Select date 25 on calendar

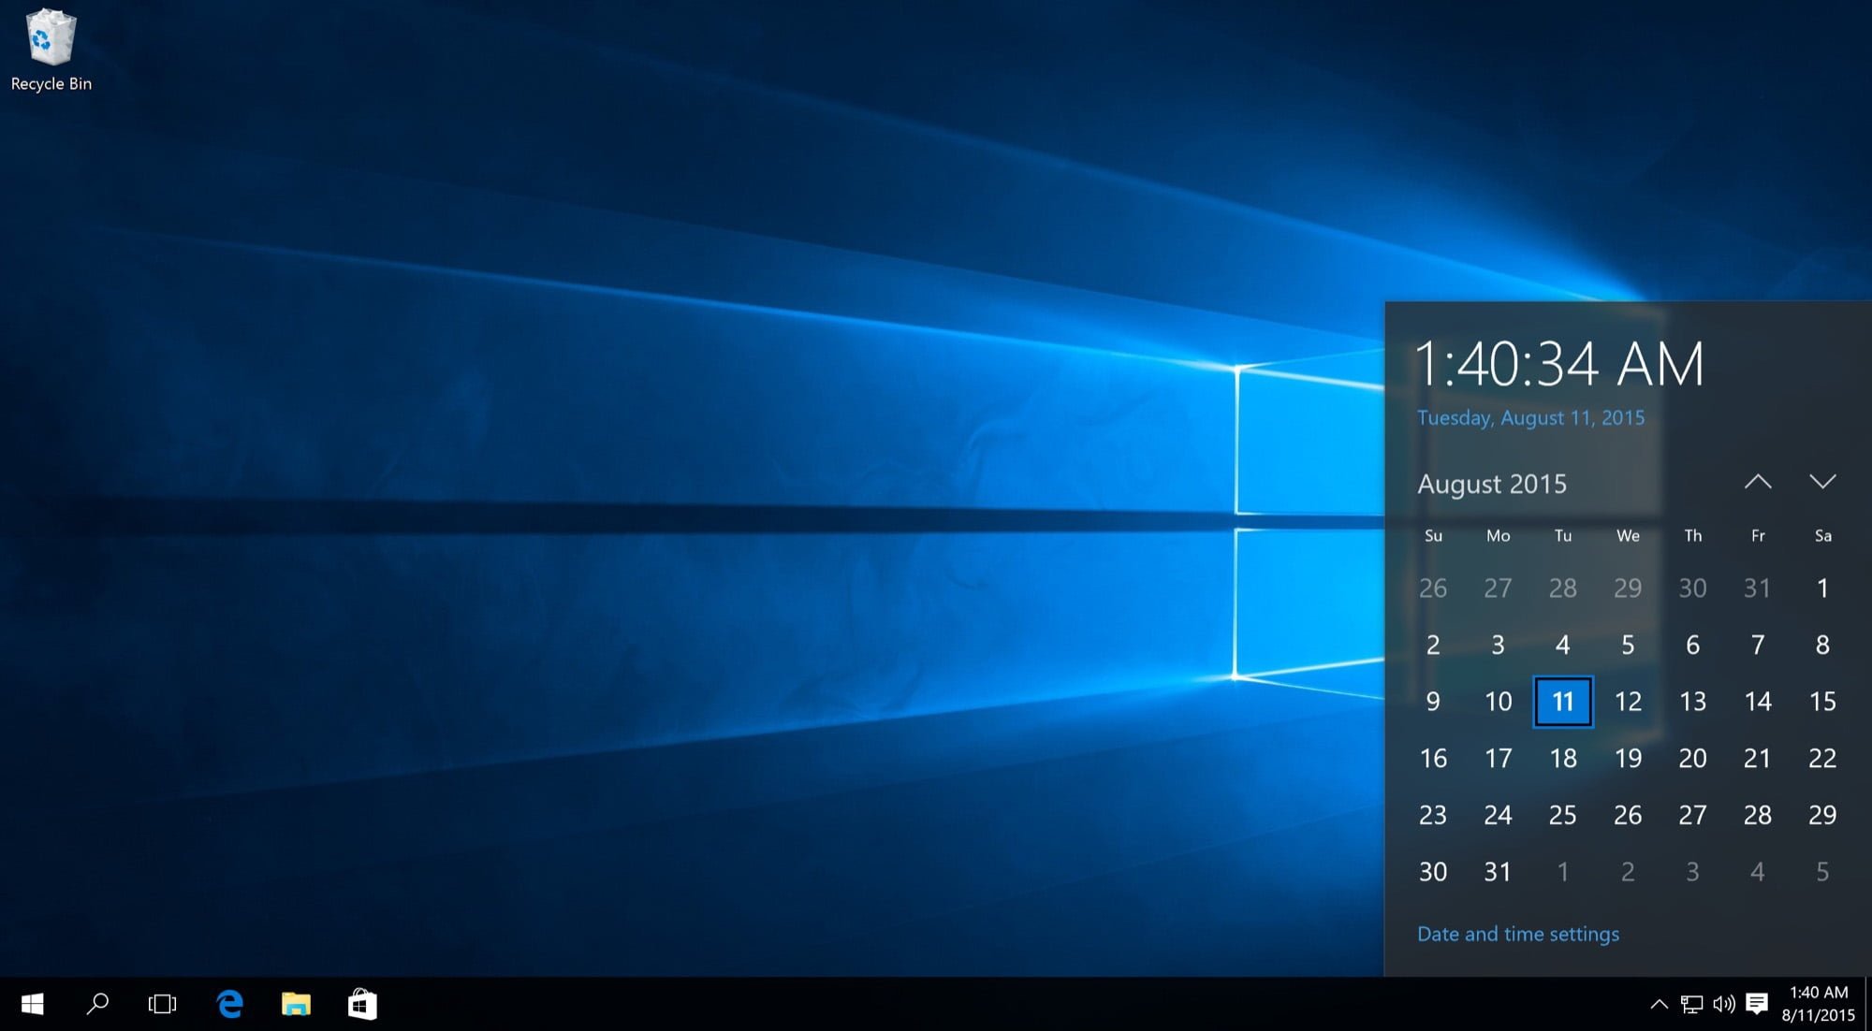click(x=1561, y=813)
